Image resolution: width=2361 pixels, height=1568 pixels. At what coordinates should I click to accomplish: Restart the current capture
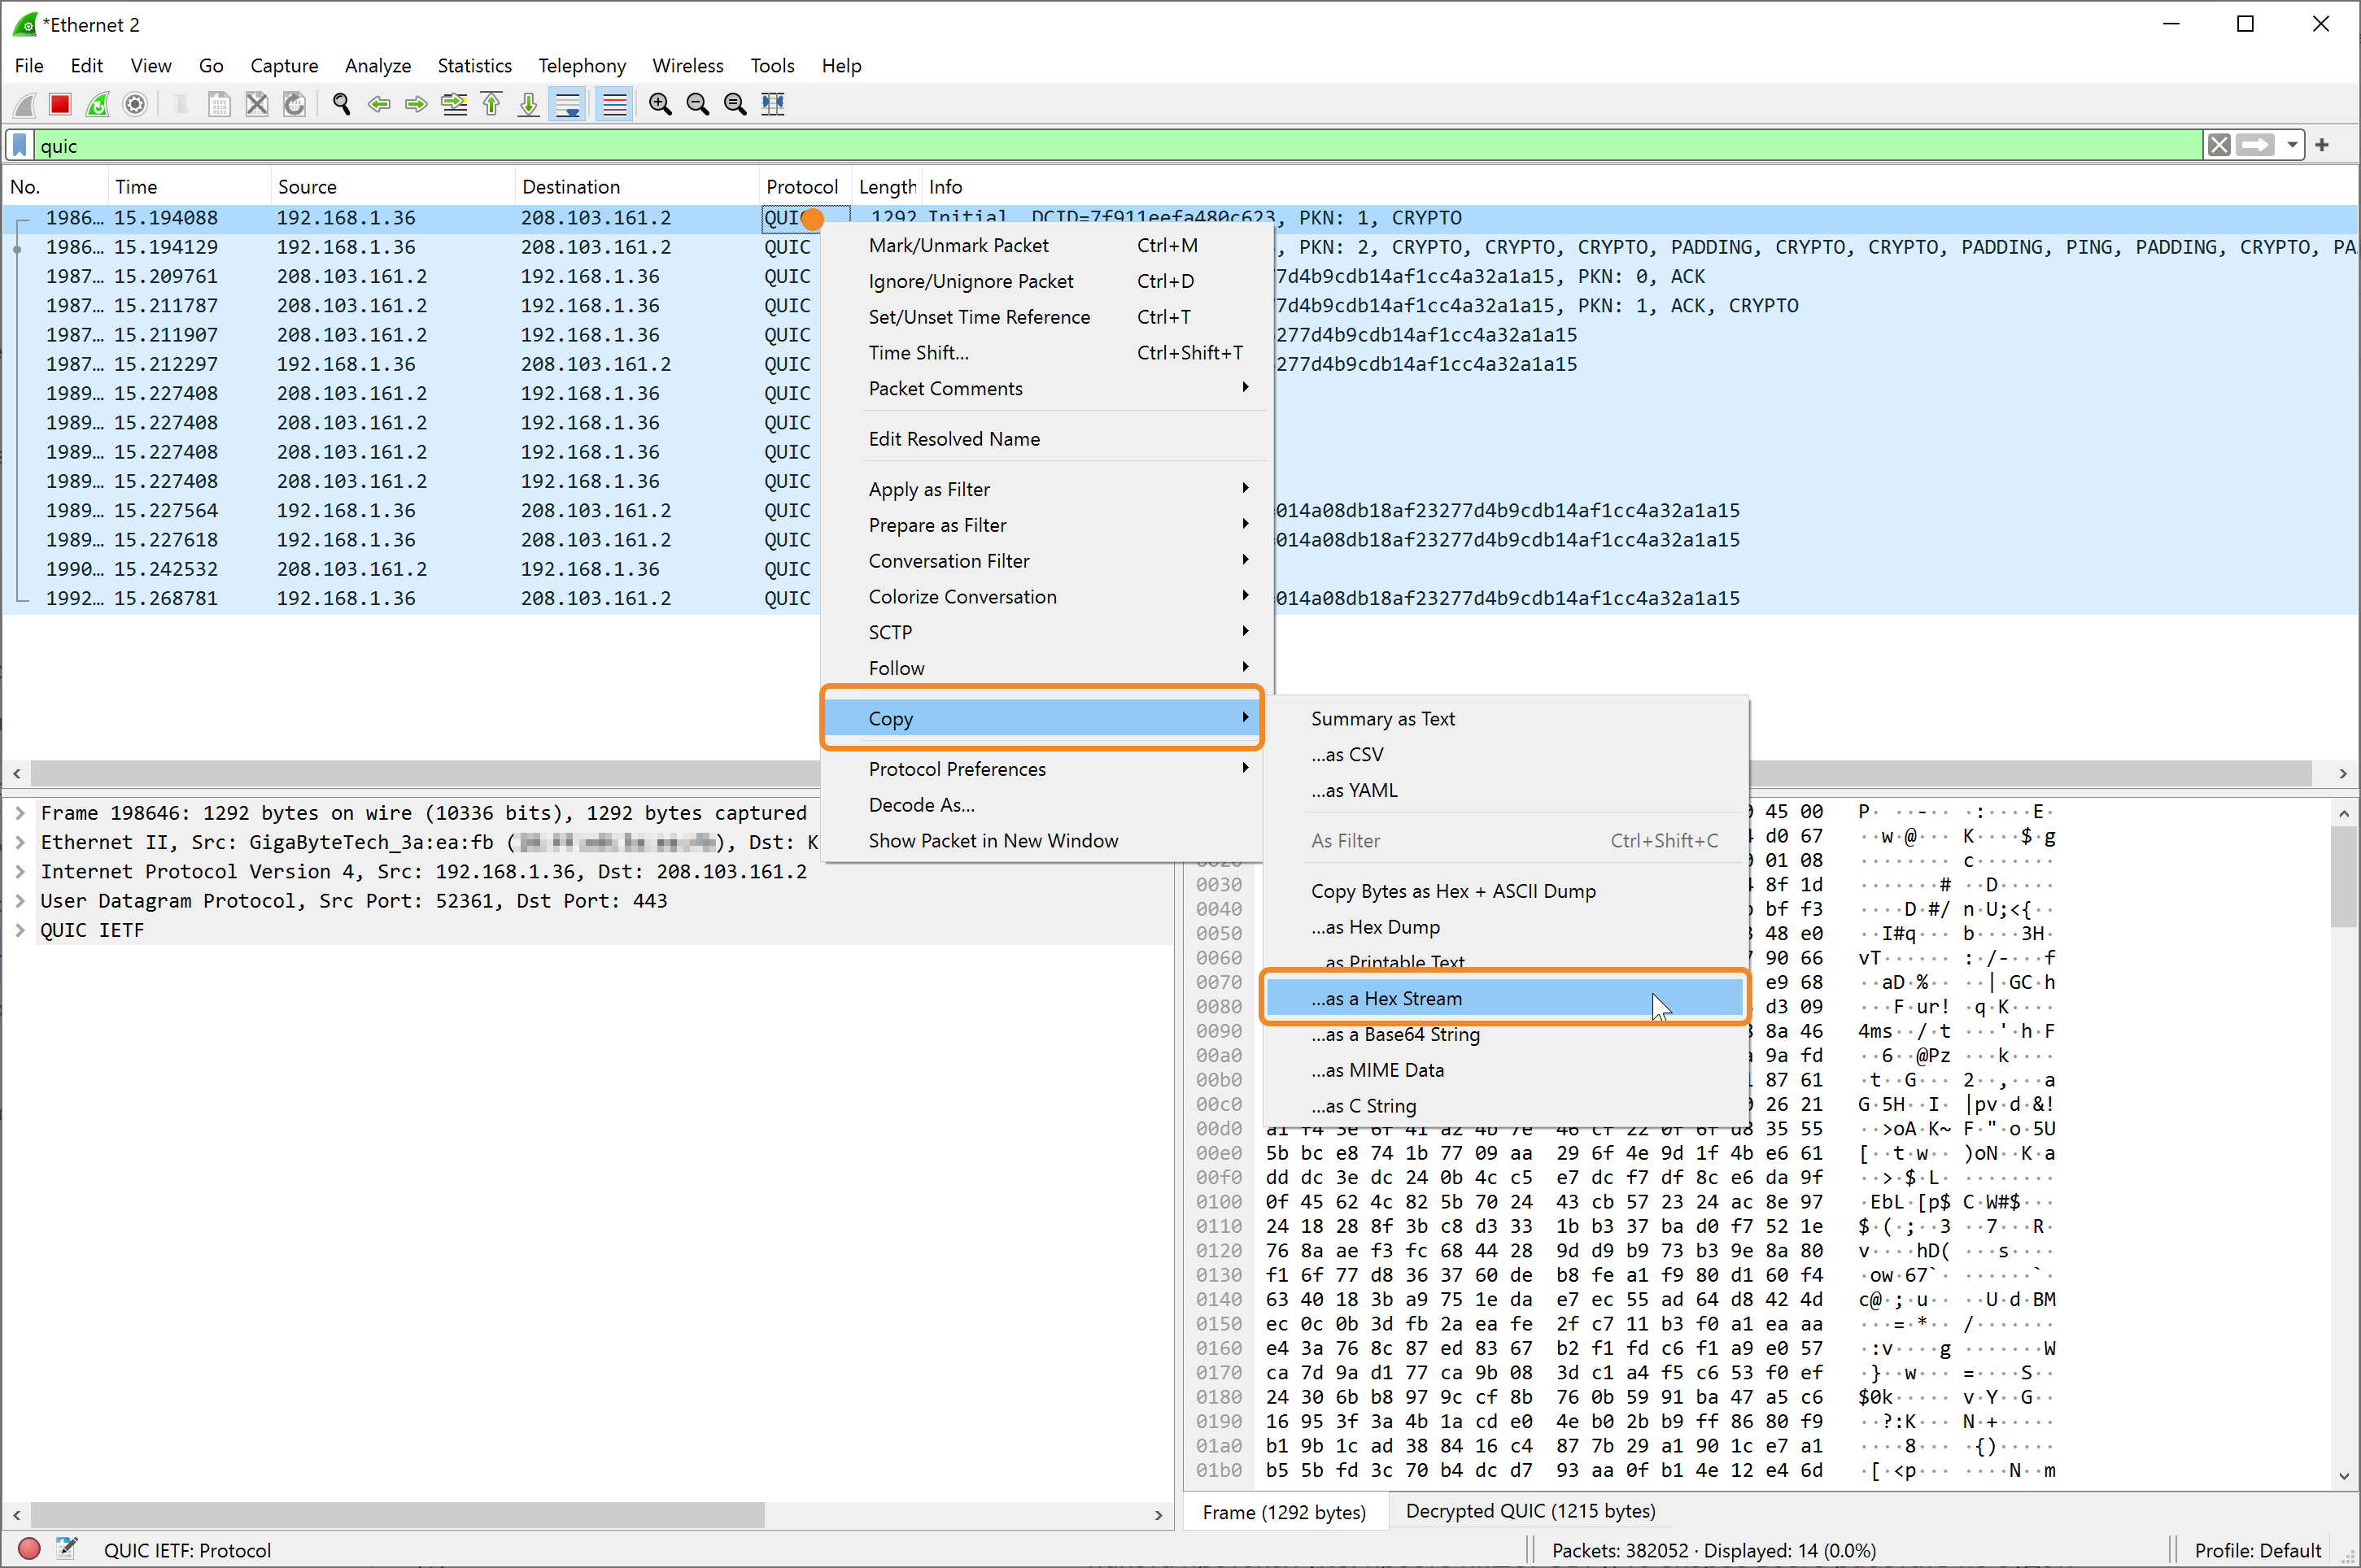(x=97, y=104)
